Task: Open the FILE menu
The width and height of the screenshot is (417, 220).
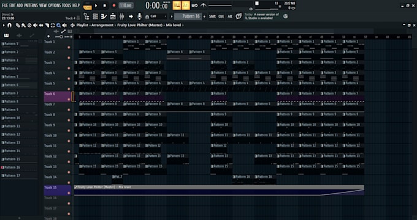Action: [x=5, y=5]
